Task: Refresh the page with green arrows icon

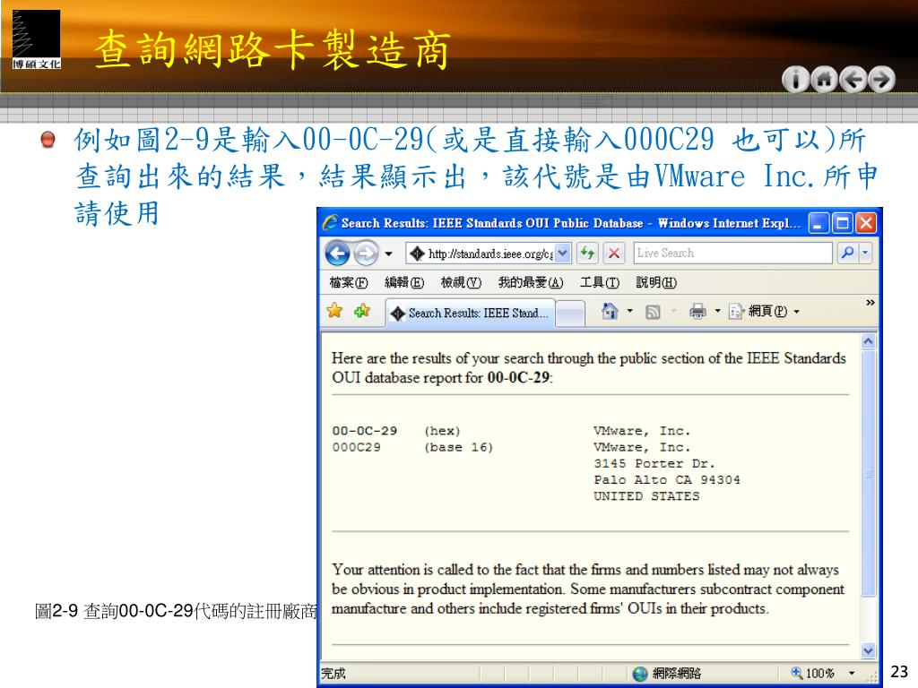Action: pos(587,254)
